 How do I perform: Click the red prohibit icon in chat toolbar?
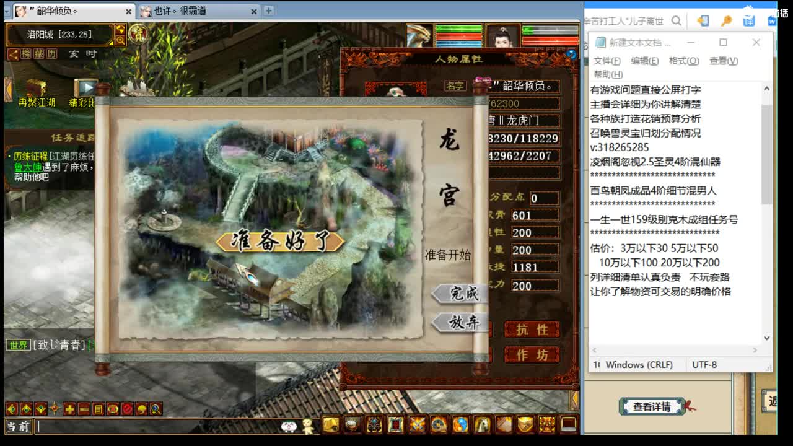pyautogui.click(x=127, y=409)
